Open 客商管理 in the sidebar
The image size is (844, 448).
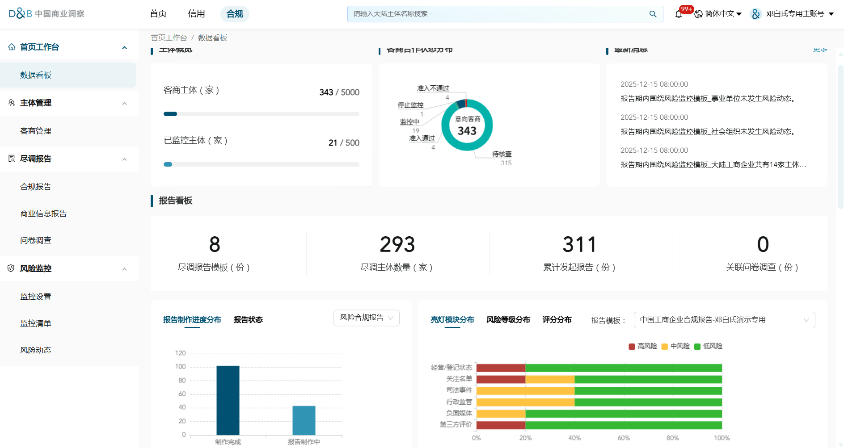point(36,131)
